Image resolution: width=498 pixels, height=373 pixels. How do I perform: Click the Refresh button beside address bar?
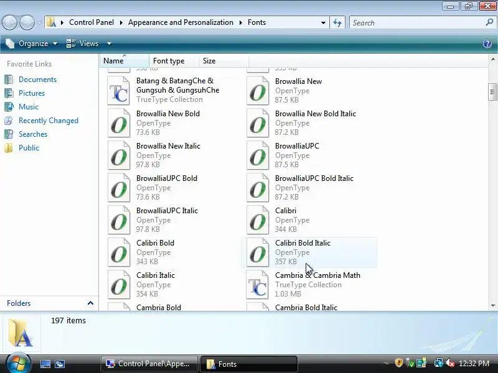pyautogui.click(x=337, y=22)
